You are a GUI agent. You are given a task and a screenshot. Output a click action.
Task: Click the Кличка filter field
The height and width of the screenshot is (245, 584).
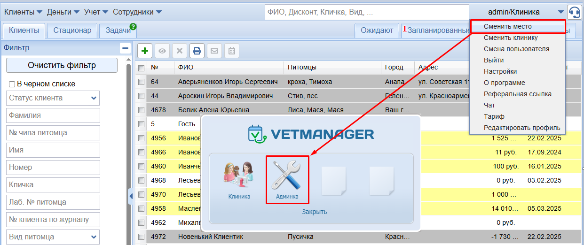click(x=53, y=185)
